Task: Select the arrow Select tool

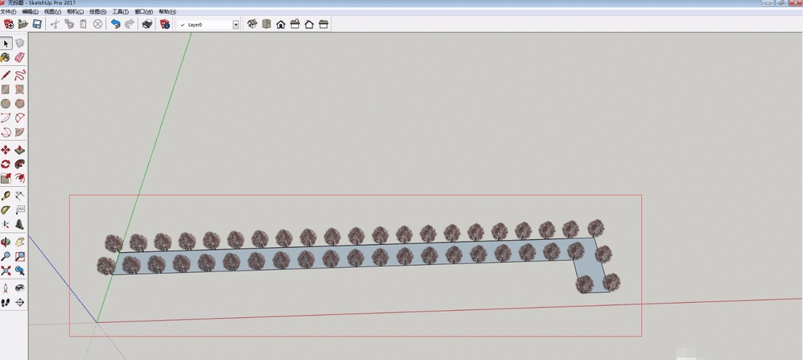Action: tap(6, 43)
